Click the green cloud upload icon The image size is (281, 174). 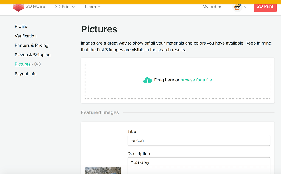point(148,80)
